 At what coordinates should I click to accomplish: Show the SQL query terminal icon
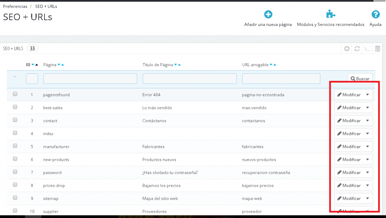[x=367, y=49]
